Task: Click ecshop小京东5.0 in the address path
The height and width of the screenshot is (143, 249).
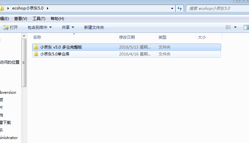Action: [28, 8]
